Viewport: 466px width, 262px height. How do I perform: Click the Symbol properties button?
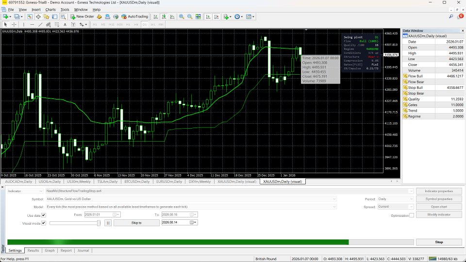click(x=439, y=199)
